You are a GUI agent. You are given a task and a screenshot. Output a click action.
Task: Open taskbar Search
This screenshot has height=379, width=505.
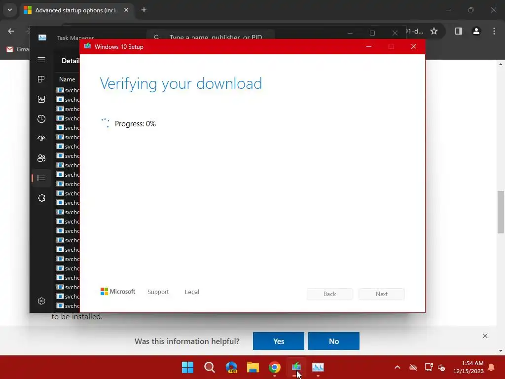pyautogui.click(x=210, y=367)
